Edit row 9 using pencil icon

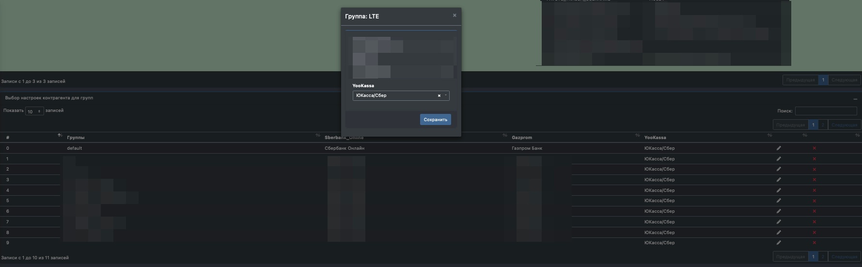[779, 243]
